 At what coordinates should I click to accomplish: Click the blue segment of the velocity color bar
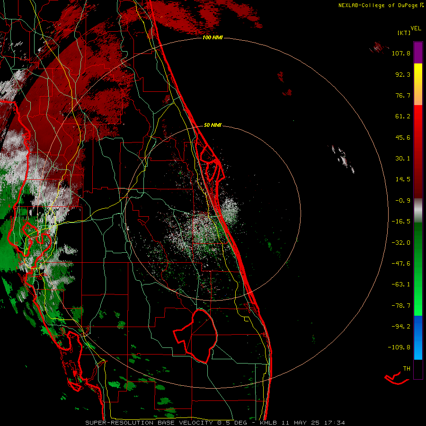(x=418, y=337)
